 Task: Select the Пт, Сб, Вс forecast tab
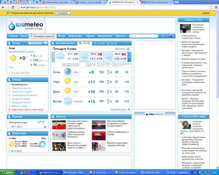(x=85, y=43)
